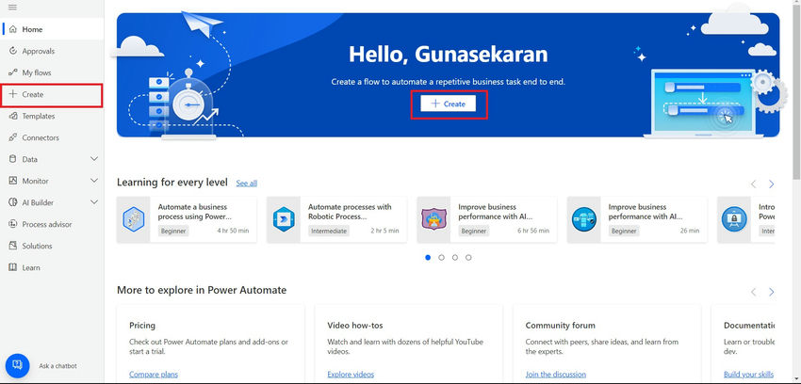Click the My flows icon
Image resolution: width=801 pixels, height=384 pixels.
(x=13, y=72)
